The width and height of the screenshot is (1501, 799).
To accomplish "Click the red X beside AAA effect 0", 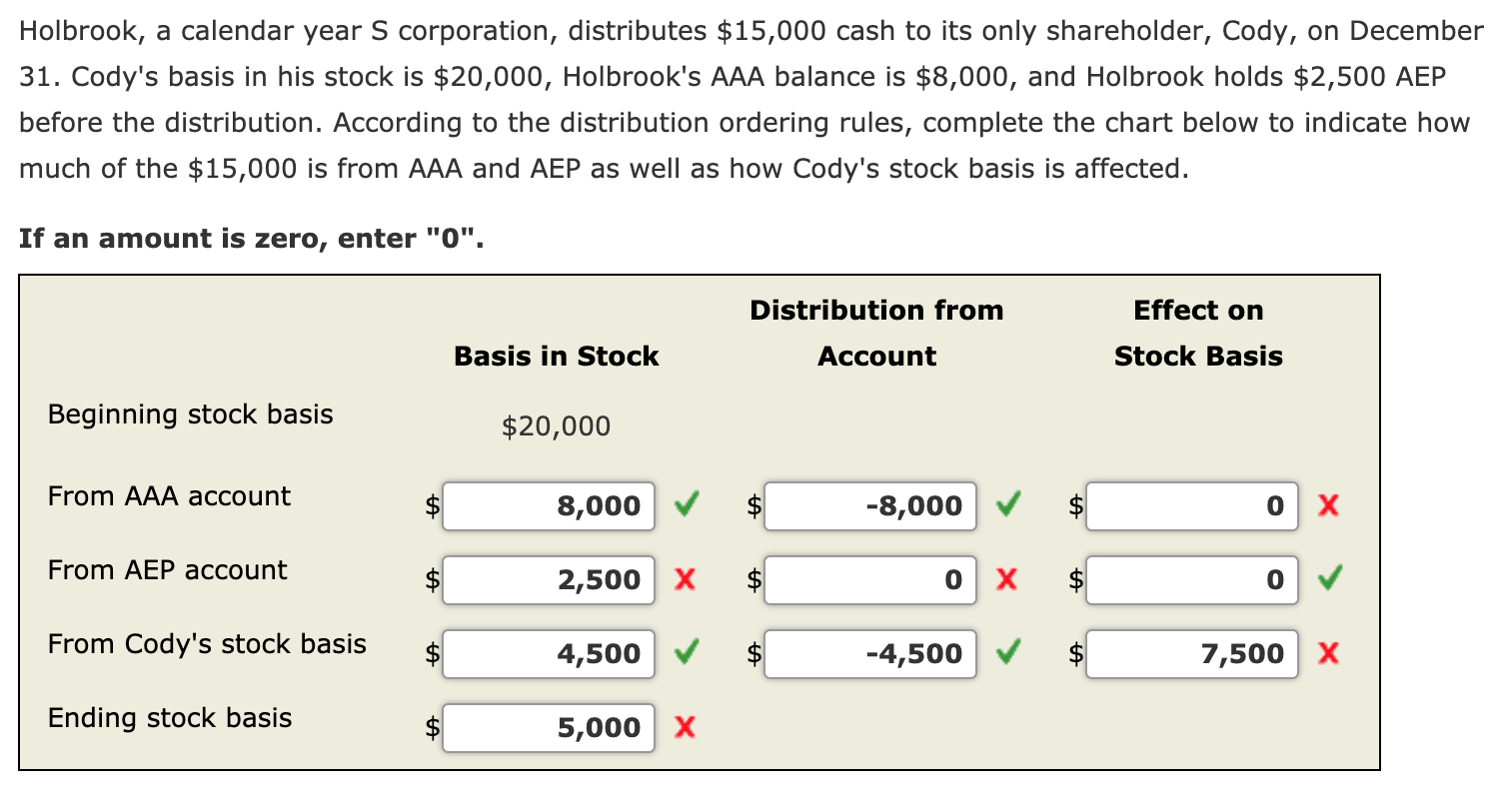I will coord(1328,505).
